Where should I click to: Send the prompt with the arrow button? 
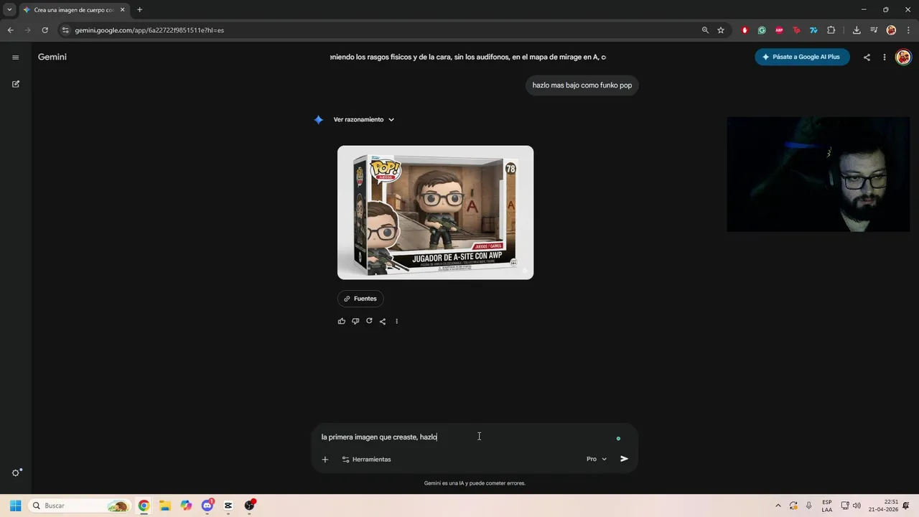624,459
